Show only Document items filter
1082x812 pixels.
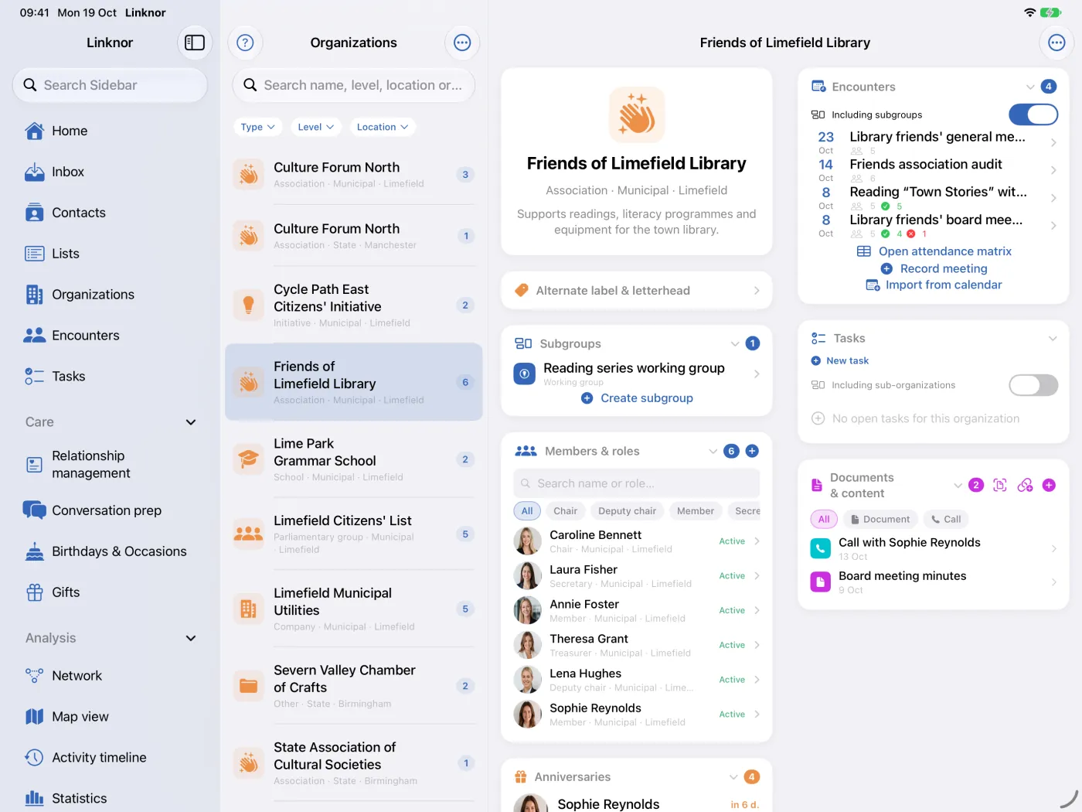coord(880,519)
